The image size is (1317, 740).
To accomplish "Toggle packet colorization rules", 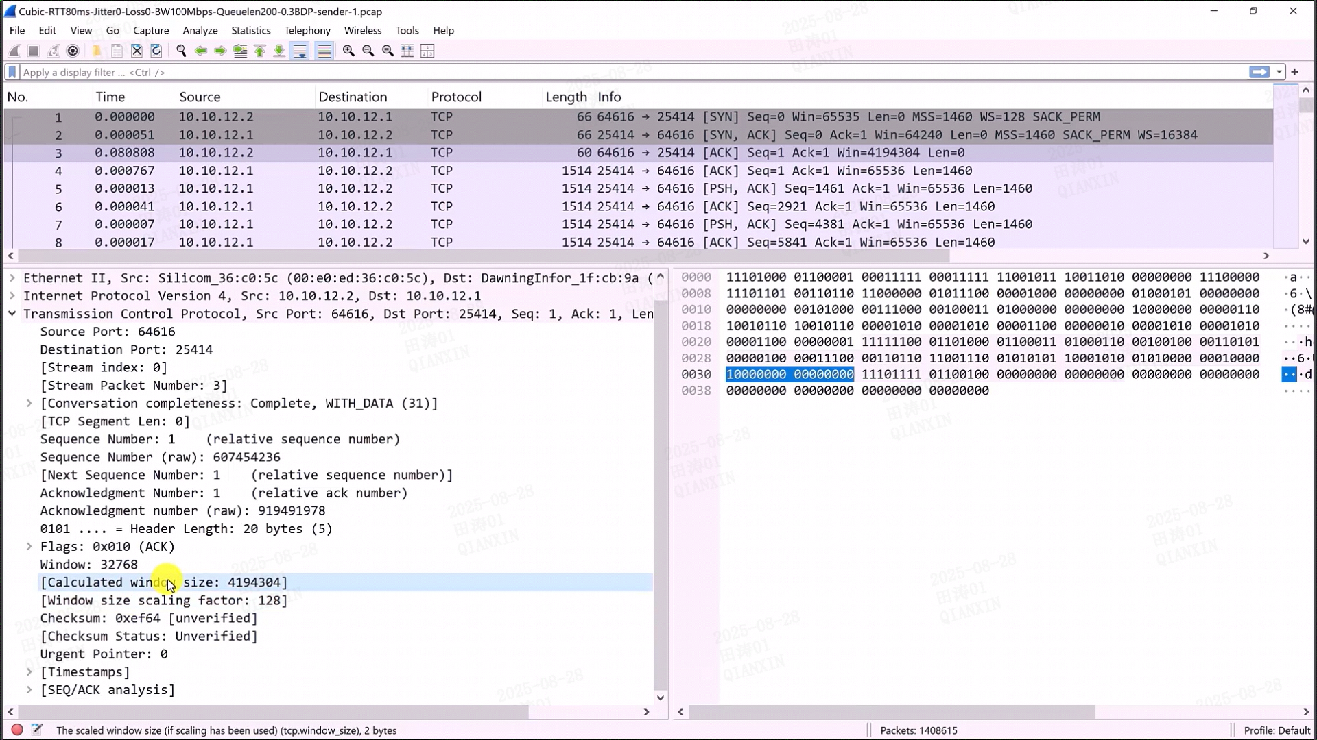I will point(324,51).
